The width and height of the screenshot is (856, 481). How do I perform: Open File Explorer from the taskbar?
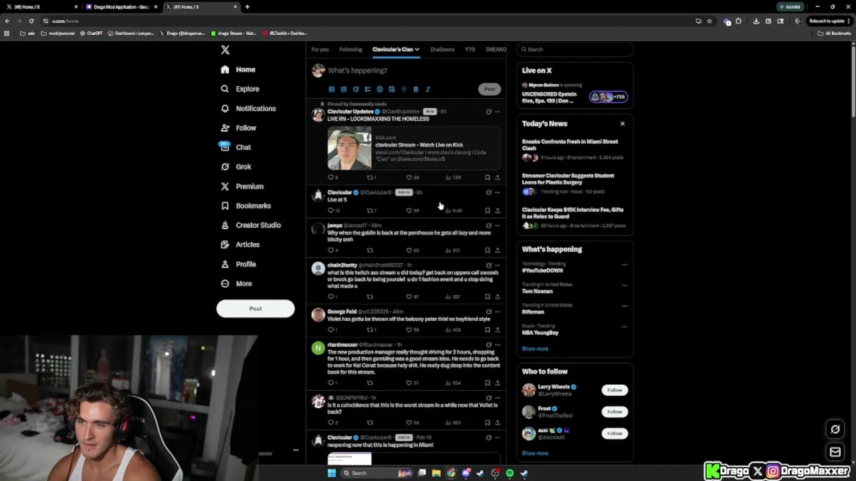[x=436, y=473]
